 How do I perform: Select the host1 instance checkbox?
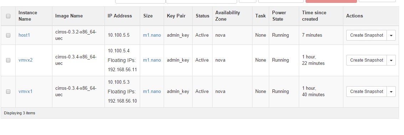click(8, 35)
